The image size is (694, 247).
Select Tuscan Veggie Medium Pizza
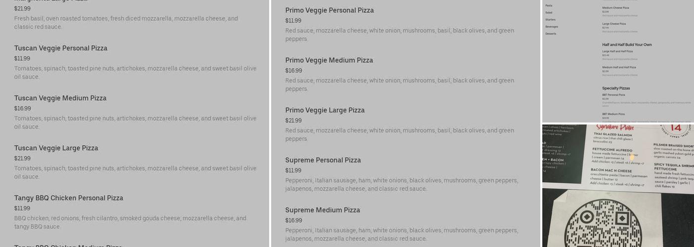[60, 98]
